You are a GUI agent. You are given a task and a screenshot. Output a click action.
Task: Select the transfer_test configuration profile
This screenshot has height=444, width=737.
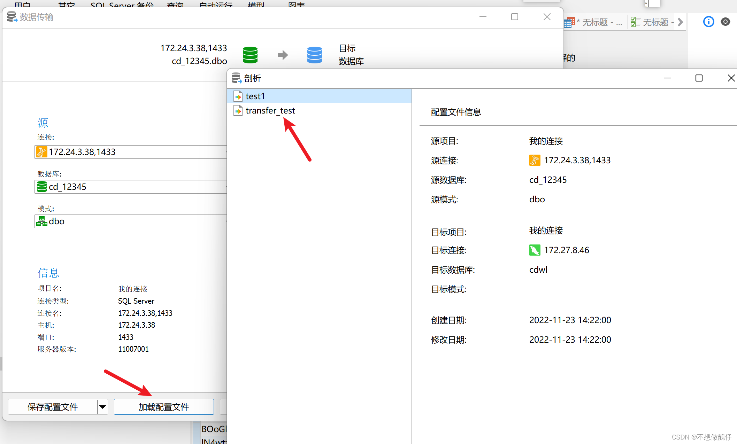click(x=270, y=110)
